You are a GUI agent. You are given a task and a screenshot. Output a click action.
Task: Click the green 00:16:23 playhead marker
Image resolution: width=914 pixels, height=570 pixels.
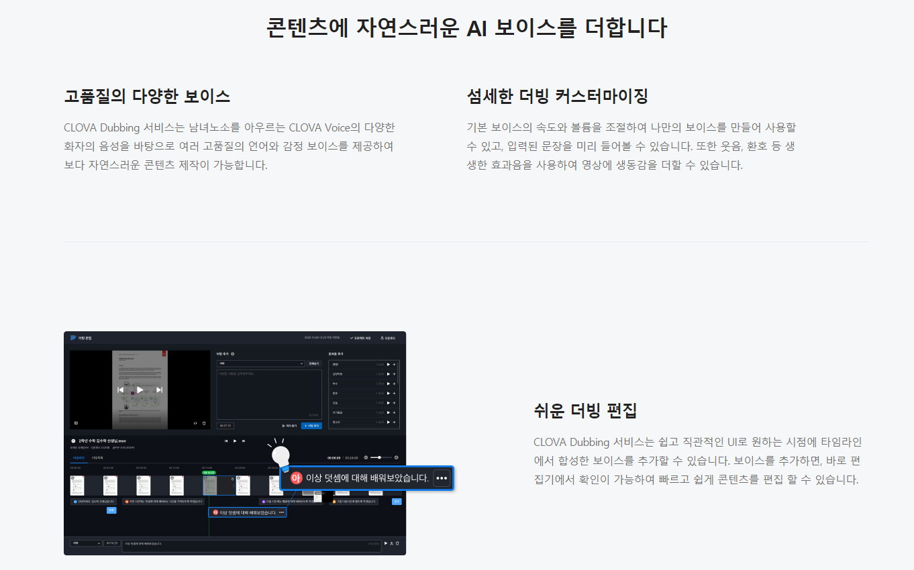(x=209, y=472)
